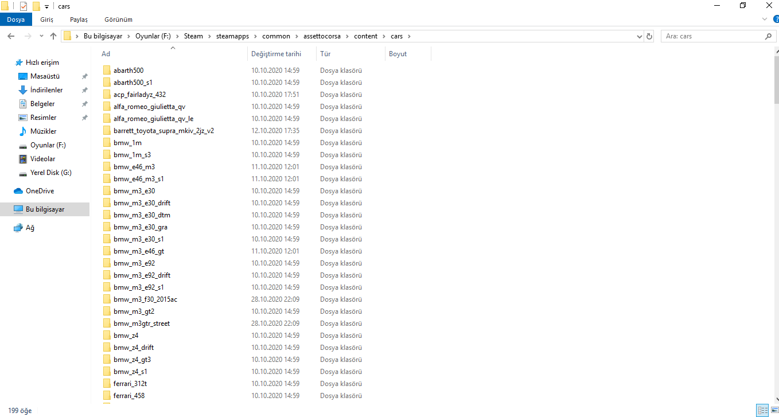Click the bmw_z4_gt3 folder icon

pos(107,360)
